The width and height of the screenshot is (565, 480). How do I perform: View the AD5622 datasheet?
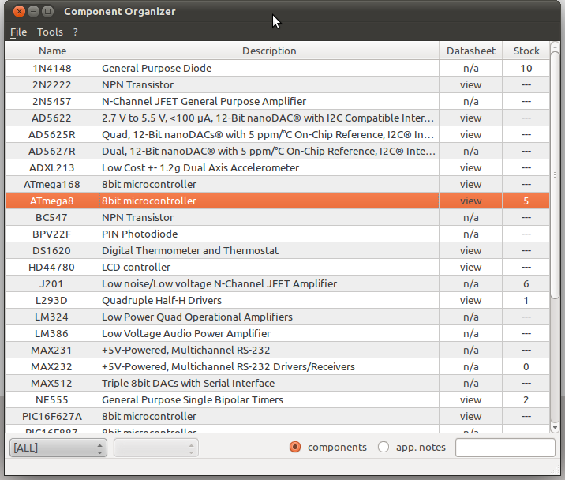pos(470,118)
